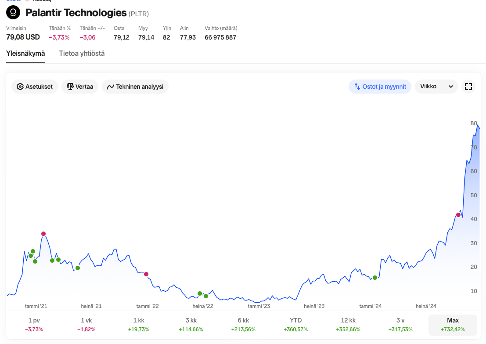Open Asetukset chart settings
This screenshot has height=344, width=486.
click(x=35, y=87)
